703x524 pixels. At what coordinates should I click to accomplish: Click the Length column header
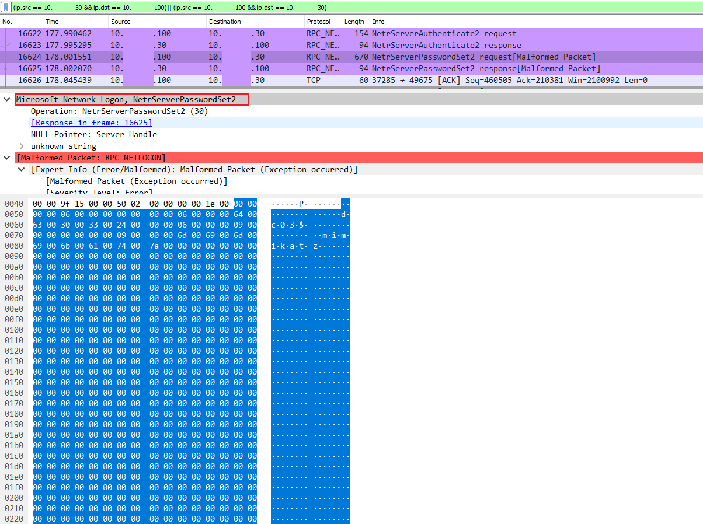click(x=354, y=22)
